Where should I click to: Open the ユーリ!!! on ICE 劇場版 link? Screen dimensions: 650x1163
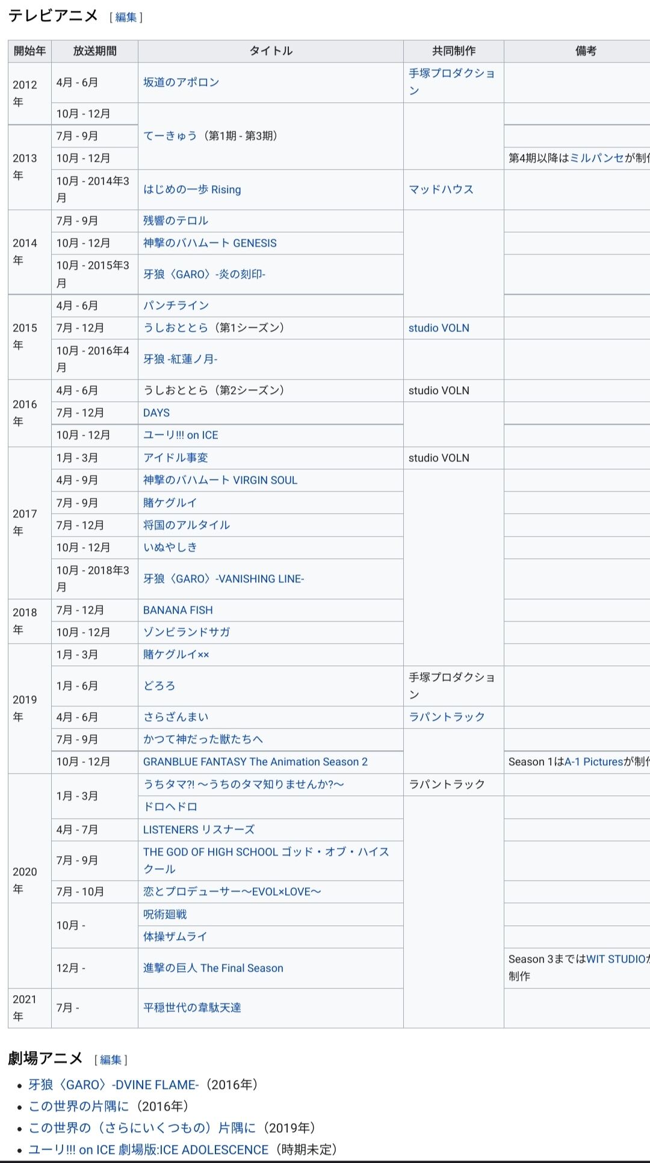[149, 1150]
